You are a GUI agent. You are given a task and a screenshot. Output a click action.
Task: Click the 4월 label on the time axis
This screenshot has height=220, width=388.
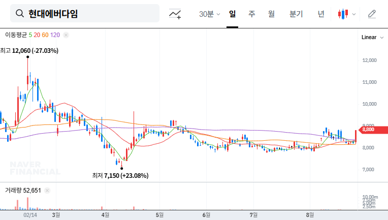pos(105,215)
